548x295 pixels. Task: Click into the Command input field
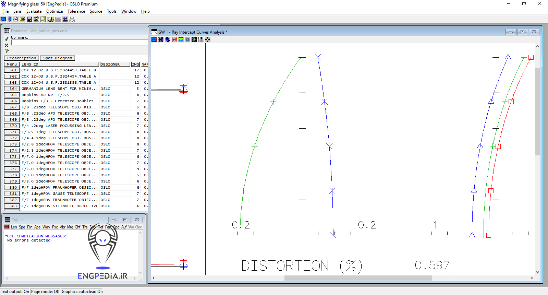point(79,43)
